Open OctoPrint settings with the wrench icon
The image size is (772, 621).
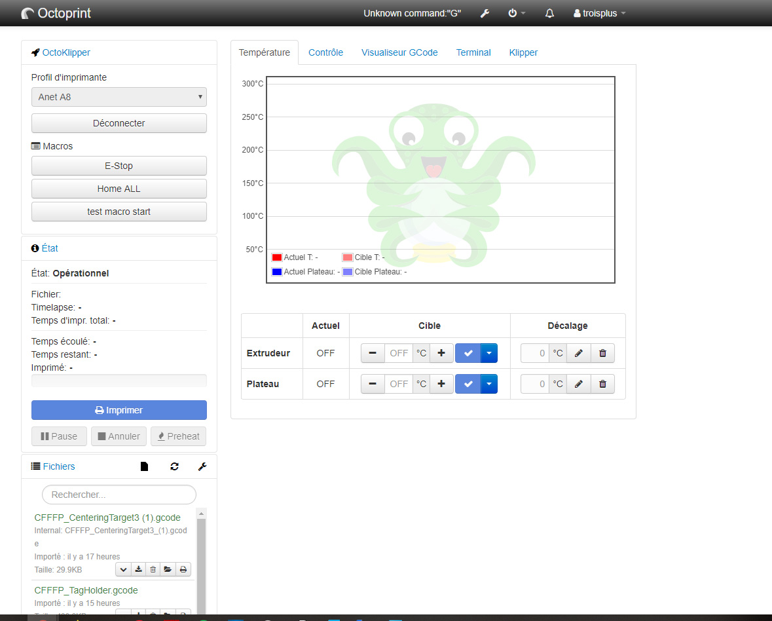(485, 13)
